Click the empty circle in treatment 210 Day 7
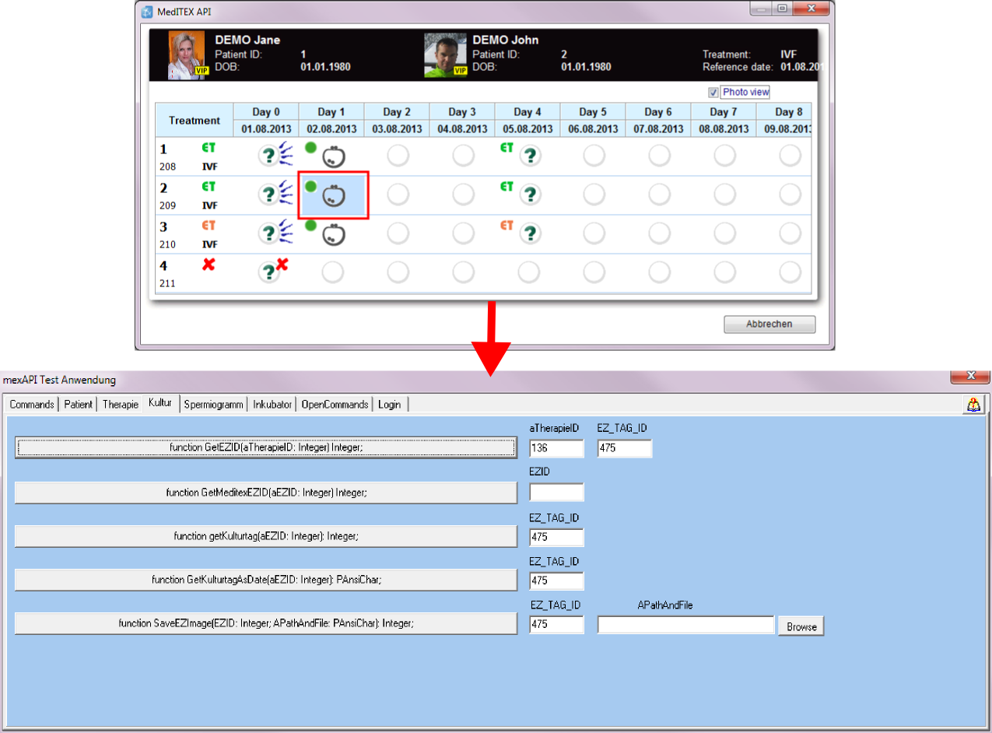Screen dimensions: 992x733 click(724, 233)
